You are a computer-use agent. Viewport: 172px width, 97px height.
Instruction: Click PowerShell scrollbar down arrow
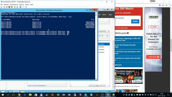click(x=96, y=78)
